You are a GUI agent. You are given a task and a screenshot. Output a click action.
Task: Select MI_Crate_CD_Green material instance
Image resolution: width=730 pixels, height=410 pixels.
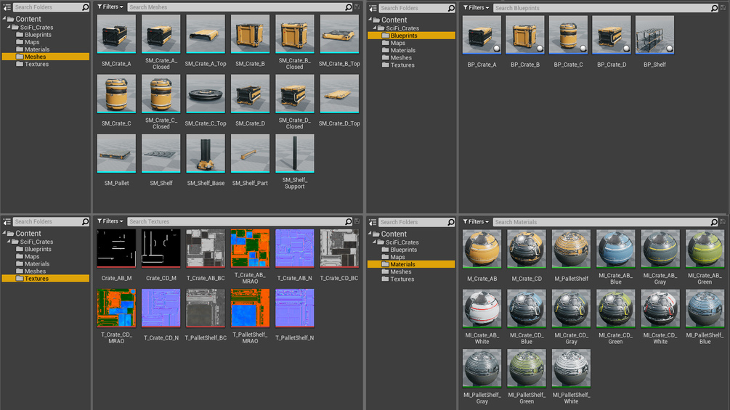615,308
